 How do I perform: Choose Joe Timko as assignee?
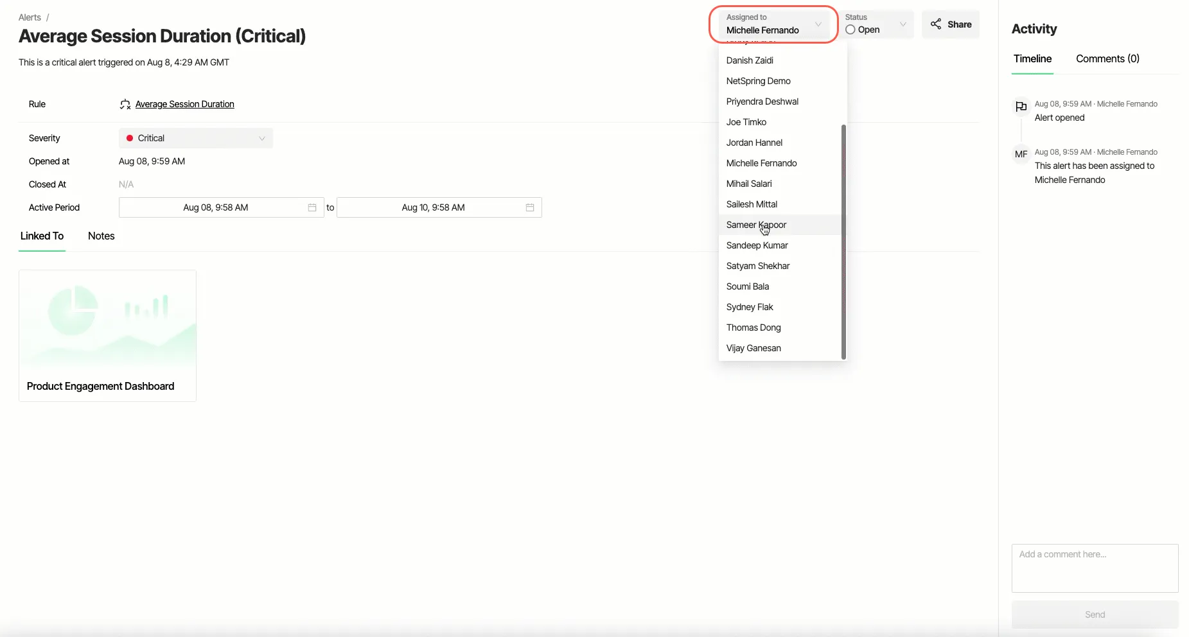pyautogui.click(x=780, y=122)
